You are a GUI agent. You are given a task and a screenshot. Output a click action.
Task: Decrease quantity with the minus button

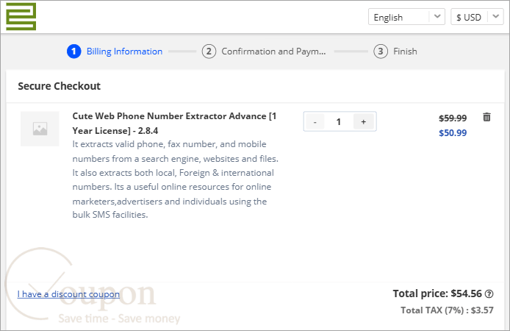coord(315,121)
